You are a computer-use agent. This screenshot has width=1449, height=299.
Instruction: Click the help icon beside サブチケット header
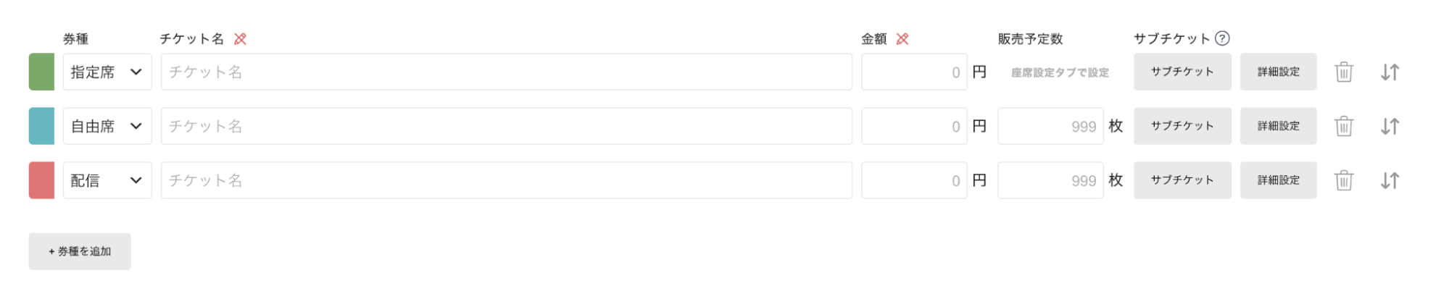pos(1222,38)
